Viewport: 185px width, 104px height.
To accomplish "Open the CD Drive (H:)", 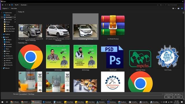I will tap(9, 65).
